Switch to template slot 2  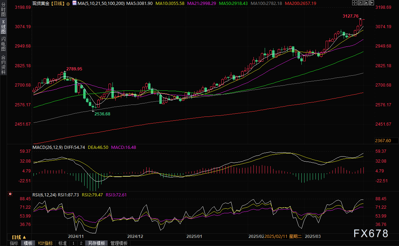coord(81,243)
